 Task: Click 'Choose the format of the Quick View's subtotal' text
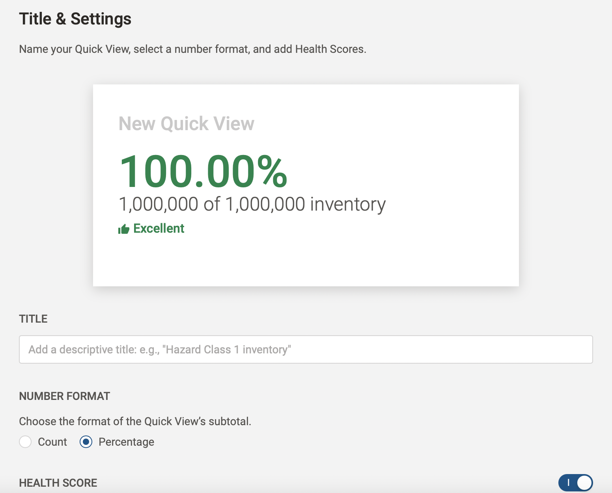click(x=135, y=421)
